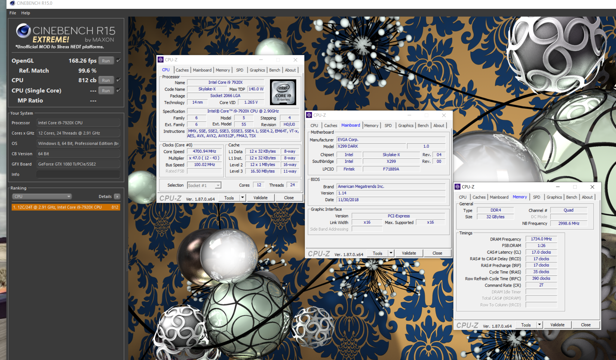The width and height of the screenshot is (616, 360).
Task: Click the Memory Size value 32 GBytes
Action: click(495, 217)
